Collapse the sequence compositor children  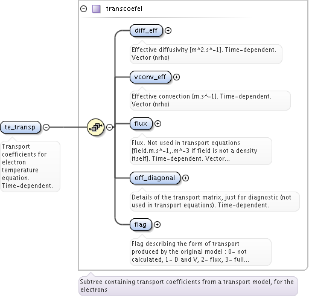tap(109, 127)
